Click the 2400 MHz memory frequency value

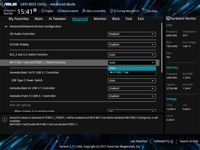(x=172, y=78)
